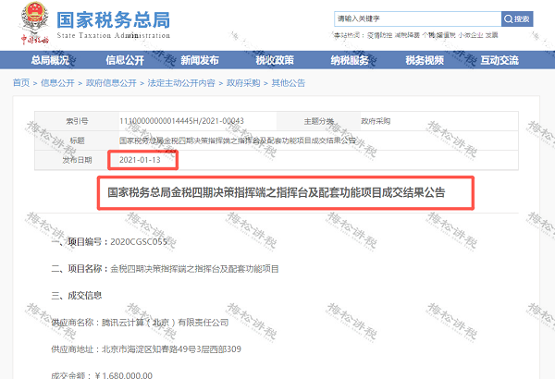Viewport: 555px width, 379px height.
Task: Go to 新闻发布 navigation tab
Action: click(x=200, y=60)
